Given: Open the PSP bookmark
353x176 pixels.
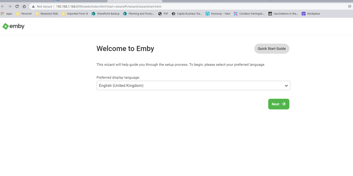Looking at the screenshot, I should 163,14.
